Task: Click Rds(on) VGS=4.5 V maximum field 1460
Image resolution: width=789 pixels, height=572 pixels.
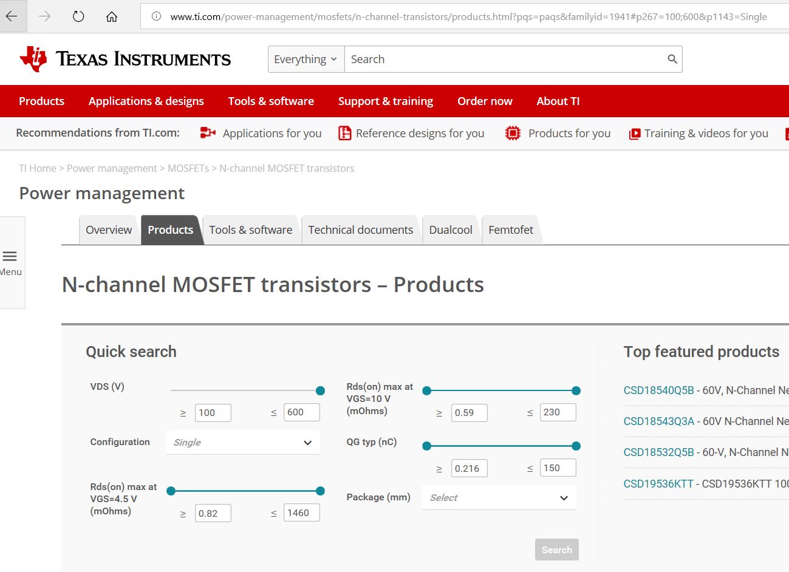Action: [x=302, y=513]
